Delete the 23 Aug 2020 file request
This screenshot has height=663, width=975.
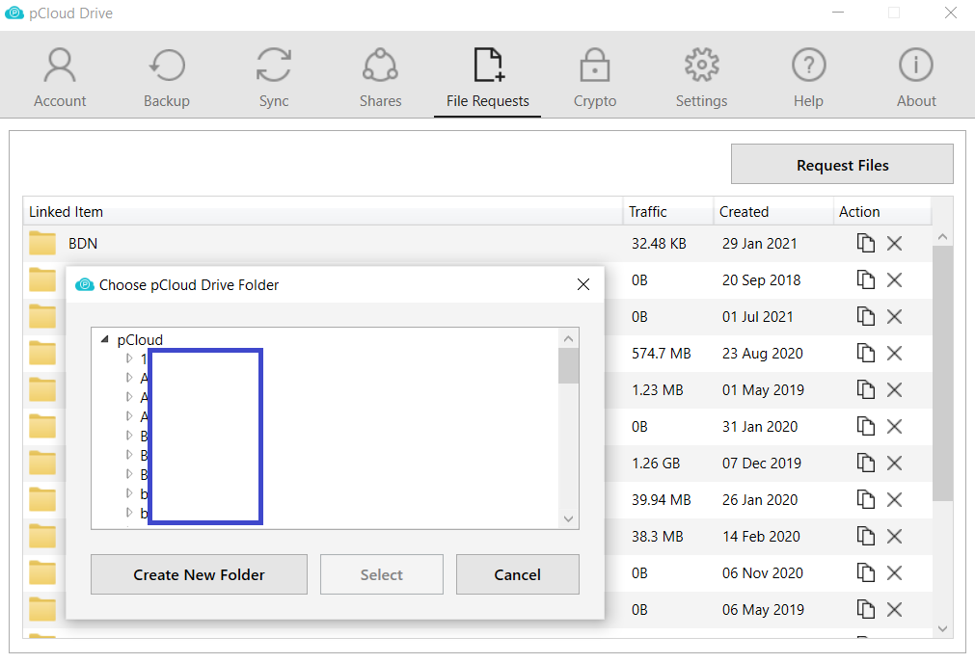point(894,353)
